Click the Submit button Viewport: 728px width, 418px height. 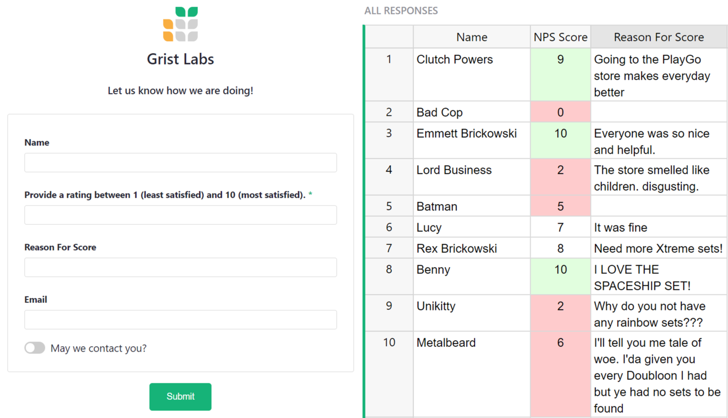pyautogui.click(x=180, y=397)
